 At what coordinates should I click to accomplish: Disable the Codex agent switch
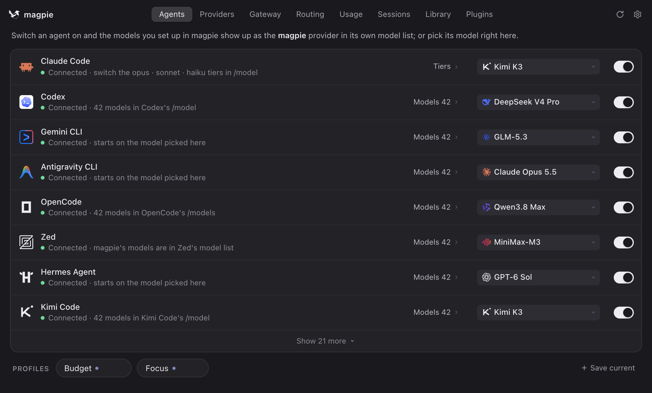pyautogui.click(x=623, y=102)
